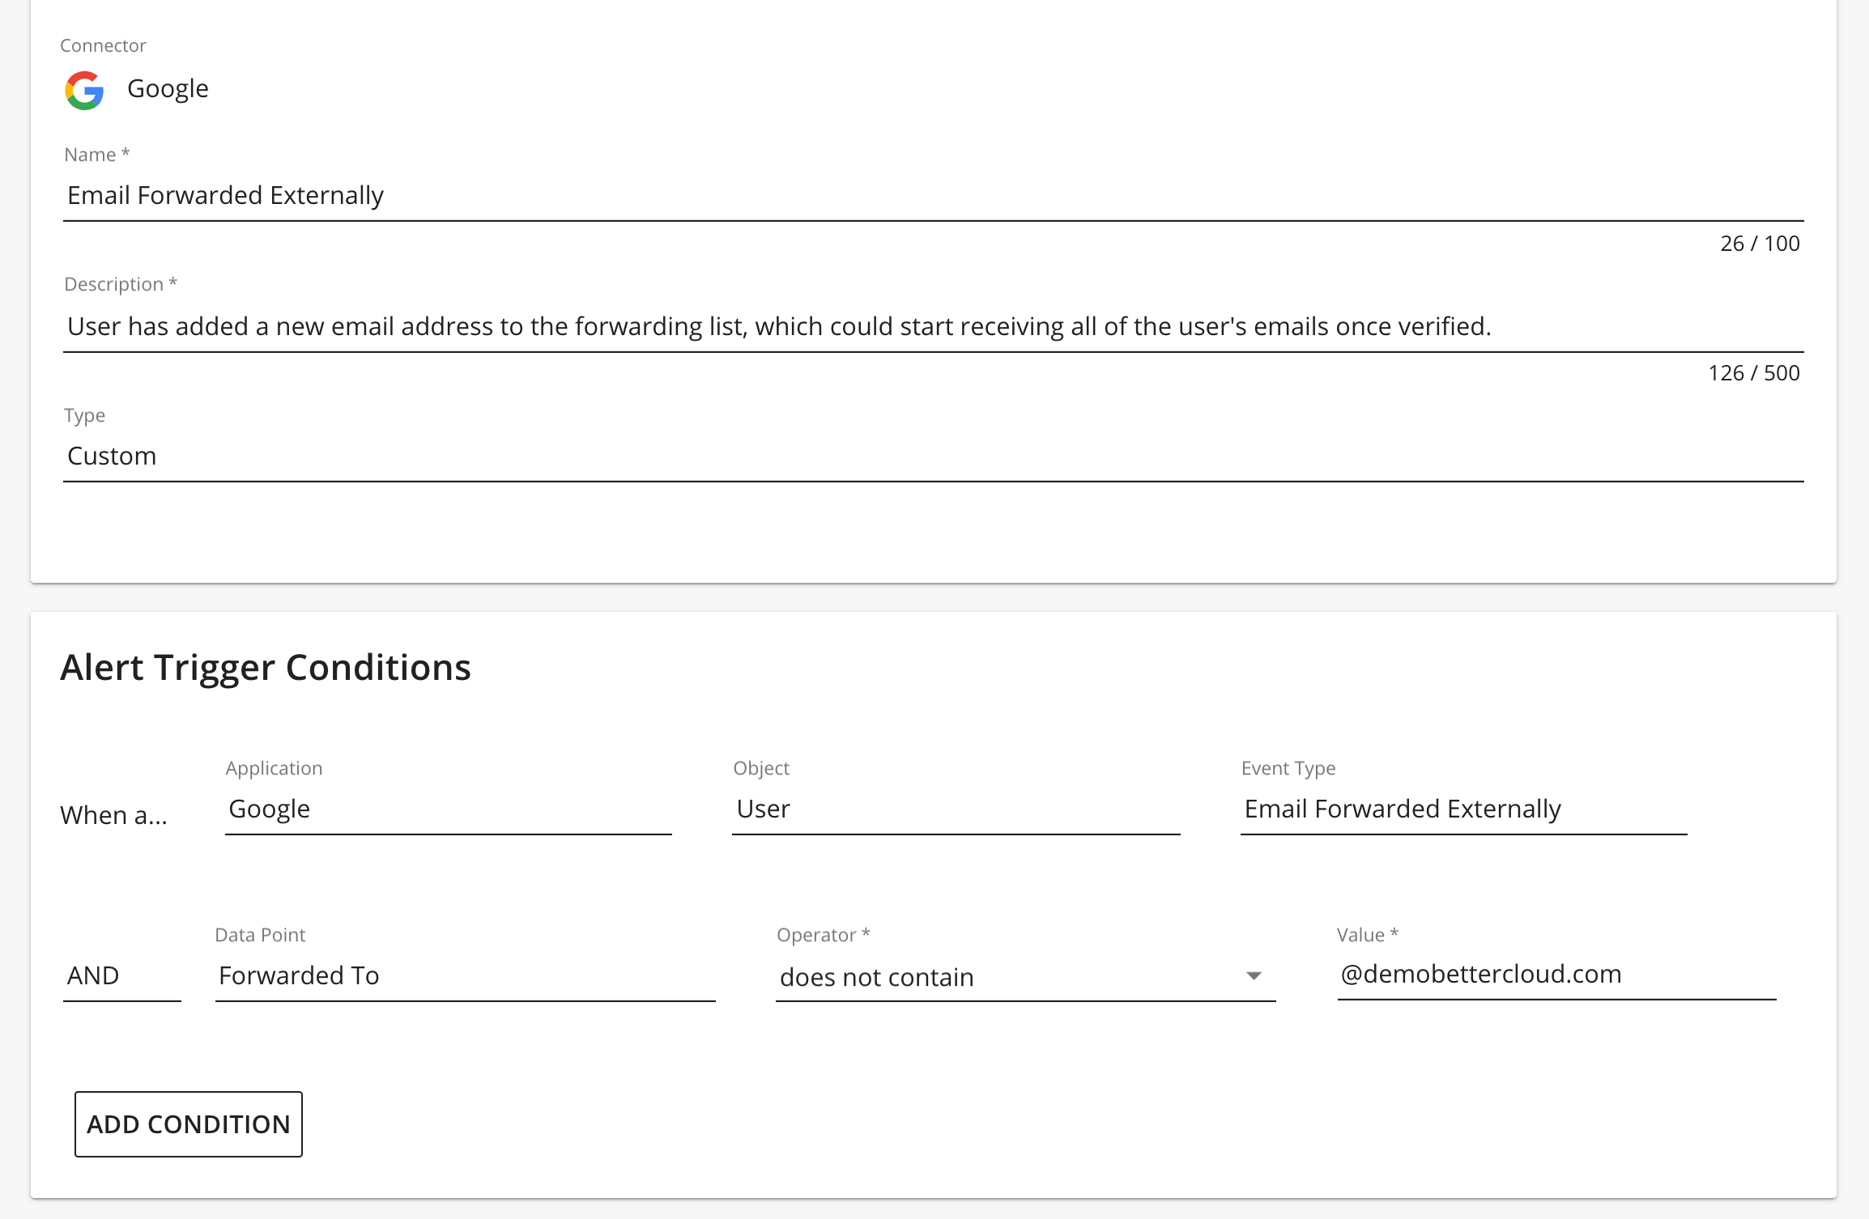The height and width of the screenshot is (1219, 1869).
Task: Edit the Description text field
Action: pyautogui.click(x=933, y=326)
